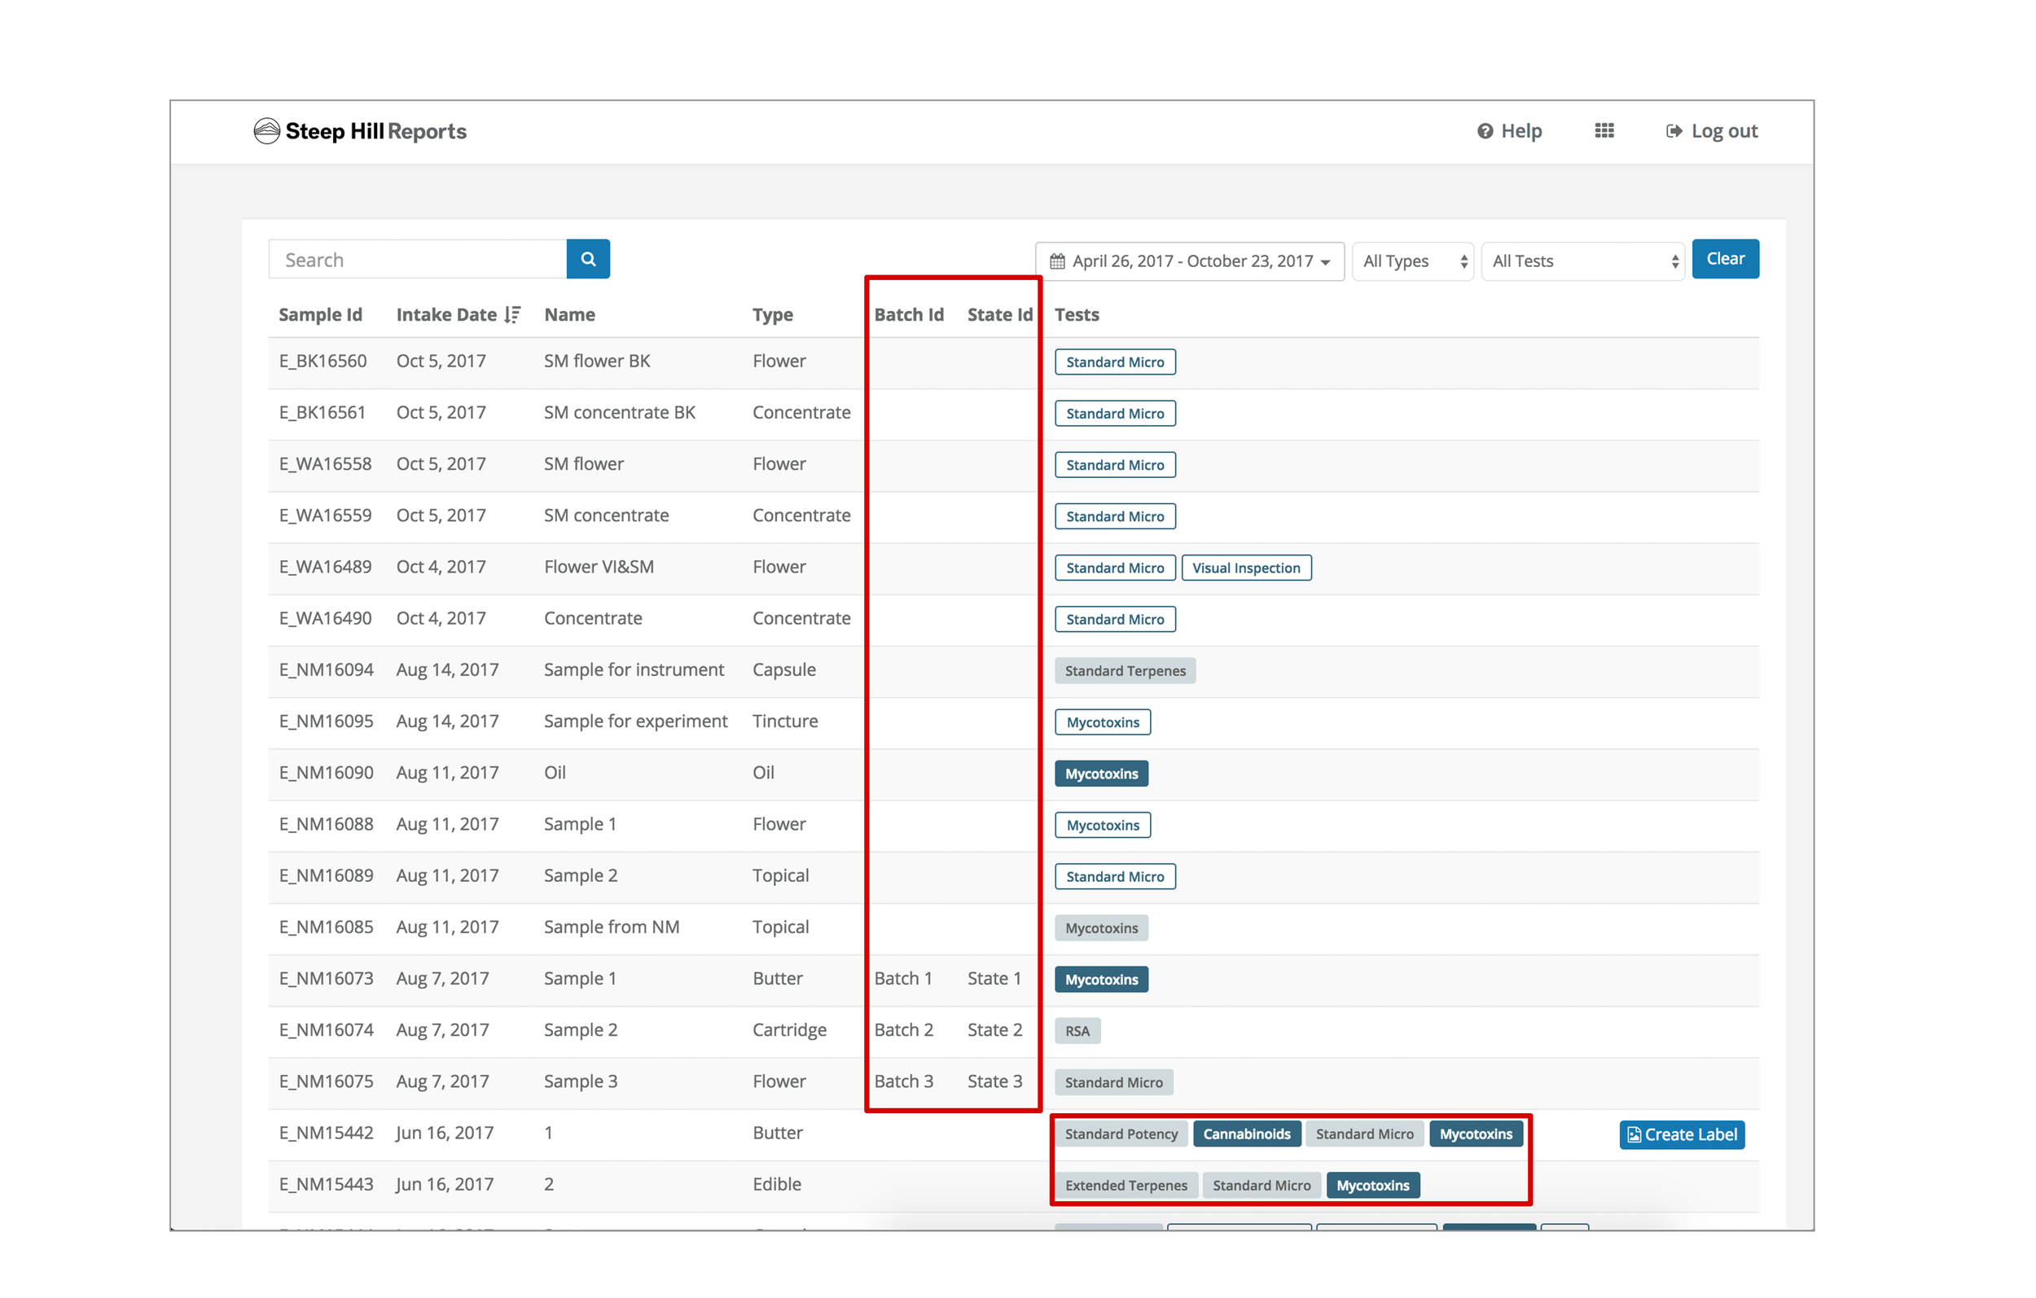Open Standard Micro test for E_BK16560
The height and width of the screenshot is (1298, 2036).
pos(1114,362)
